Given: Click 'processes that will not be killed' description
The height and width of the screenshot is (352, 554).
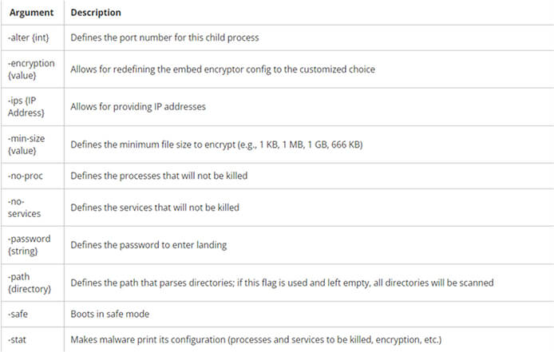Looking at the screenshot, I should [159, 176].
